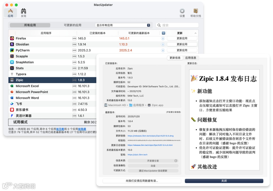Viewport: 273px width, 191px height.
Task: Click the 校验码 checksum value
Action: [154, 140]
